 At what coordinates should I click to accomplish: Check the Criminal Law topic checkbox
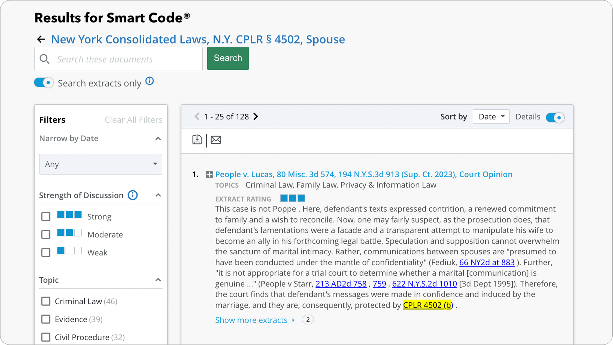pos(46,301)
